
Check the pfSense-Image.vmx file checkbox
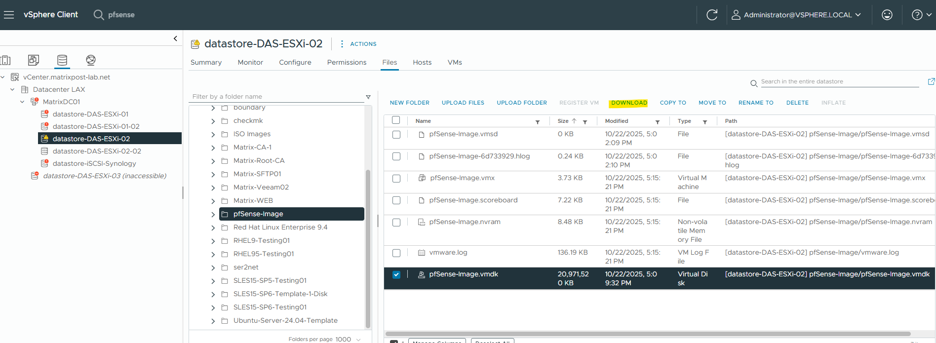point(396,179)
